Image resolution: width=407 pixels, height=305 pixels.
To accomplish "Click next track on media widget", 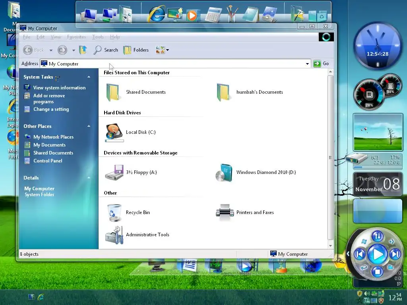I will [x=395, y=254].
